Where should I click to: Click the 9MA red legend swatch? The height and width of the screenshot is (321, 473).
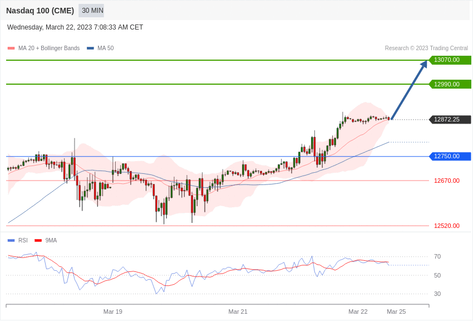tap(38, 241)
